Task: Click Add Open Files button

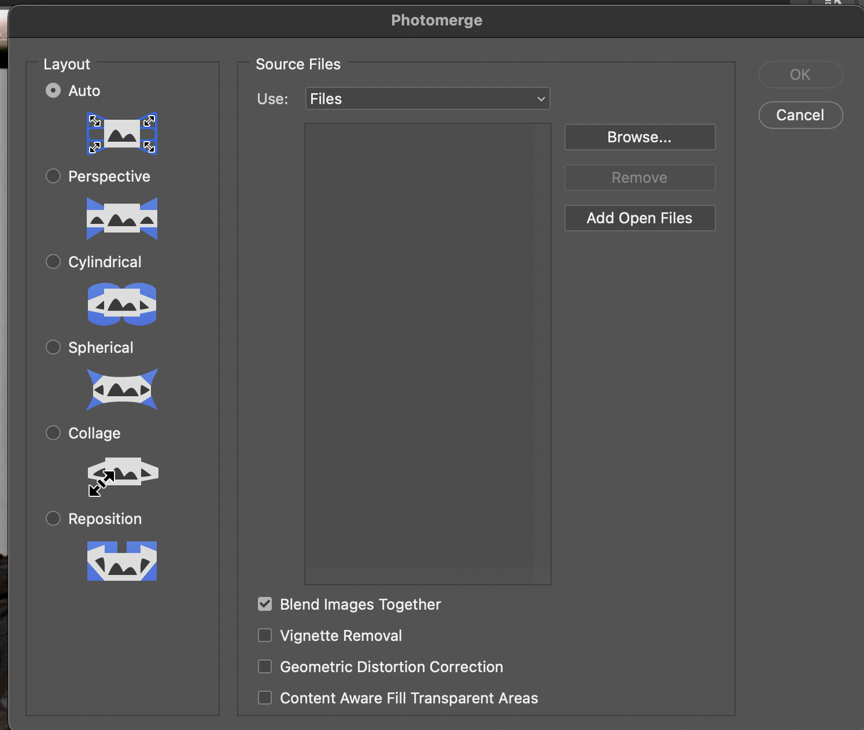Action: tap(640, 218)
